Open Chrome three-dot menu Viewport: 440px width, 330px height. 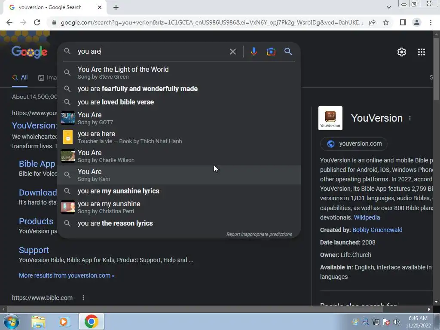pos(431,22)
